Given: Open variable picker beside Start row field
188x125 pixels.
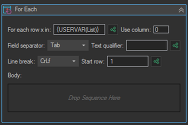Looking at the screenshot, I should coord(156,61).
